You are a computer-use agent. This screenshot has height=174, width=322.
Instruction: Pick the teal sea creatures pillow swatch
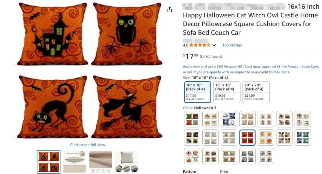click(303, 138)
